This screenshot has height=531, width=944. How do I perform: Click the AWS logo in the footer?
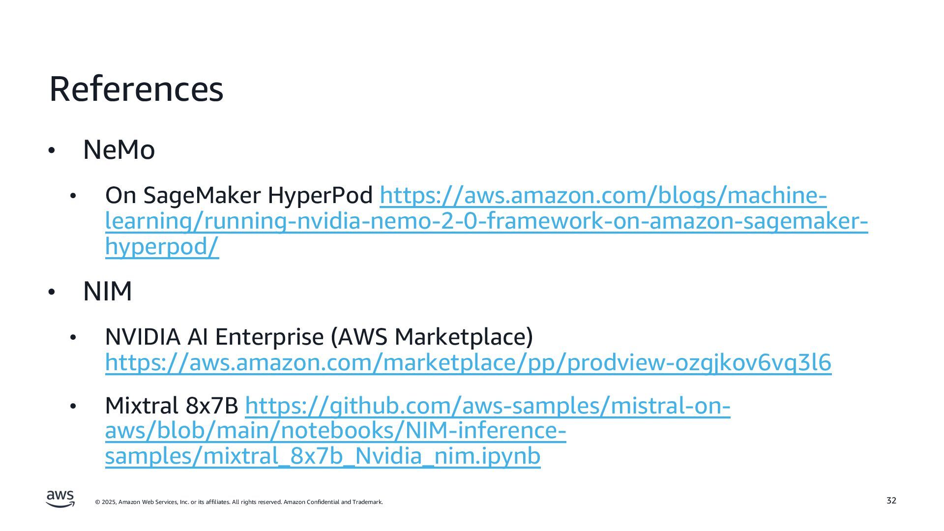coord(60,499)
